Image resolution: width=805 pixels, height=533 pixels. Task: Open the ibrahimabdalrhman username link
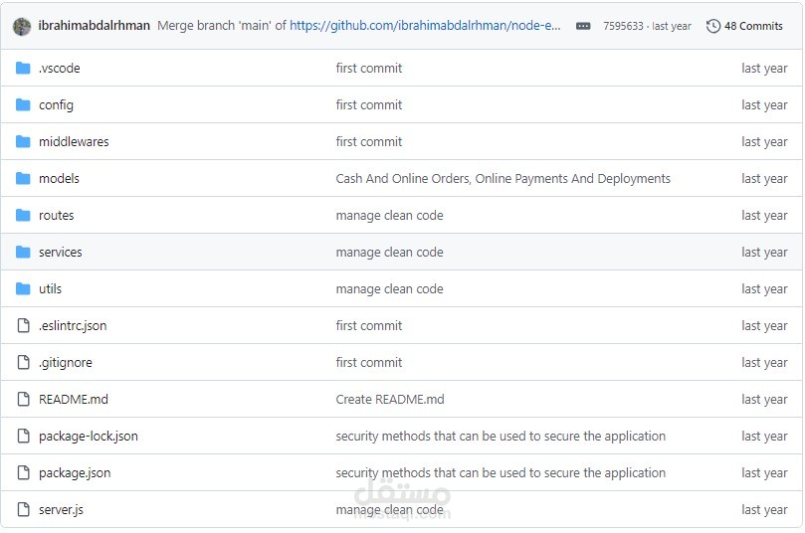[x=94, y=26]
